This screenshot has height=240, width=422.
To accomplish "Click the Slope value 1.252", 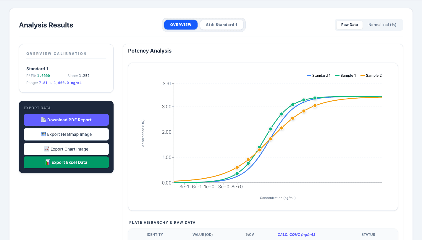I will tap(84, 76).
